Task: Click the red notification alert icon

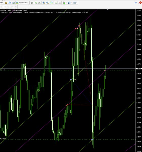Action: [x=140, y=3]
